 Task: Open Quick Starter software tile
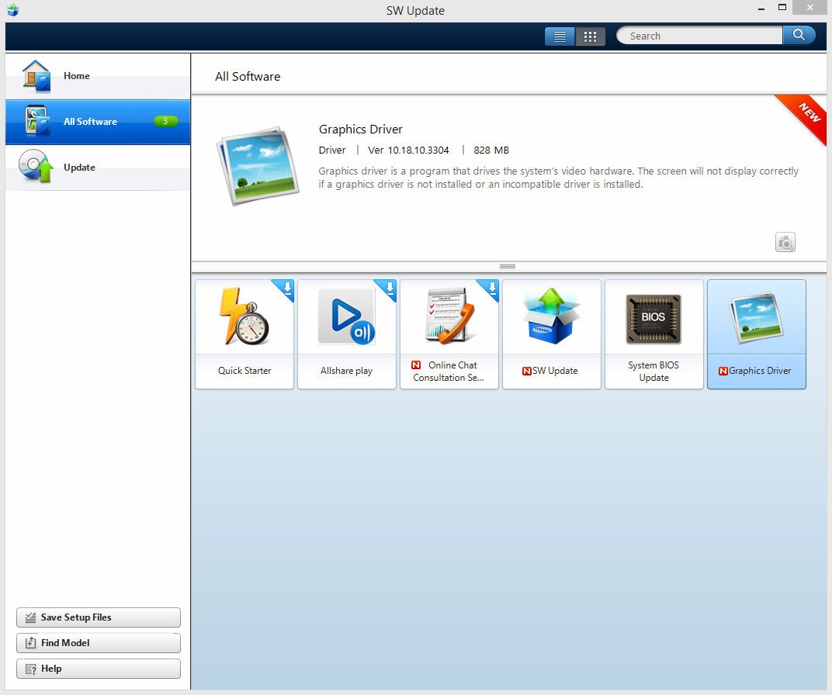(x=244, y=334)
